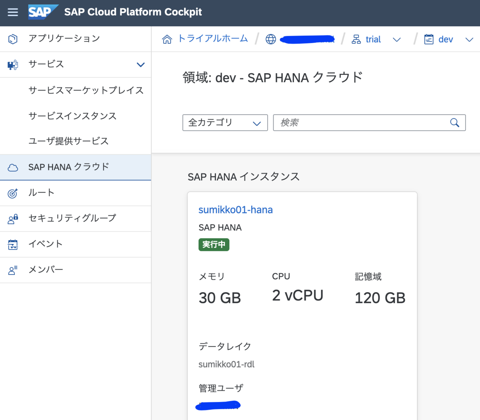The width and height of the screenshot is (480, 420).
Task: Open サービスインスタンス
Action: coord(72,116)
